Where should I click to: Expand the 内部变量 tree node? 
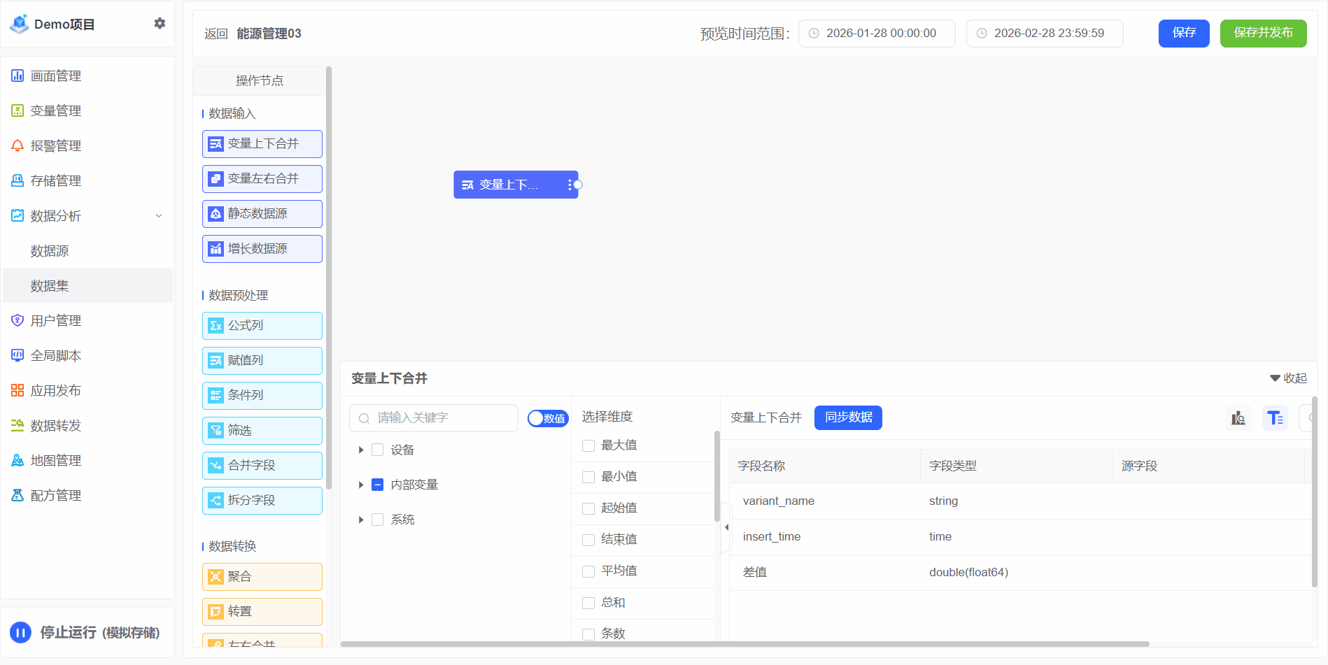tap(361, 485)
